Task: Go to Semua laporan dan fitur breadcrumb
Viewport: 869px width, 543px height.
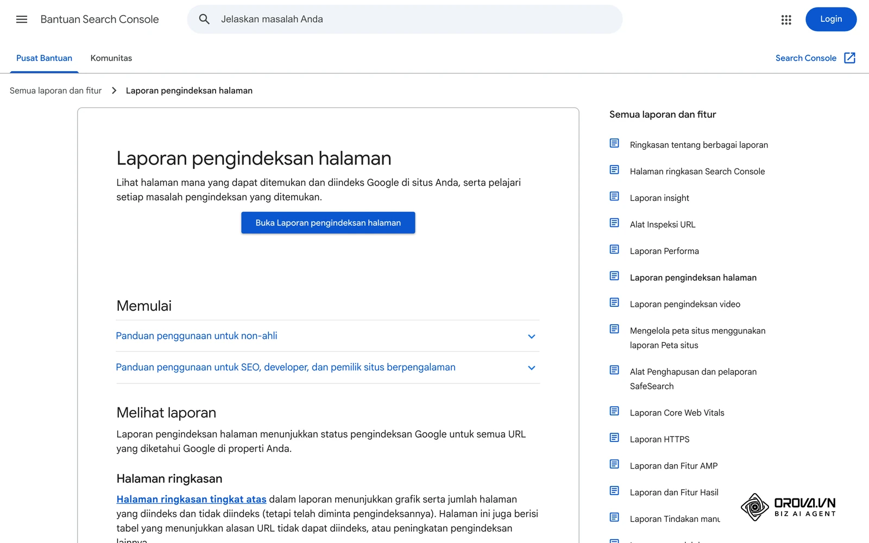Action: (55, 91)
